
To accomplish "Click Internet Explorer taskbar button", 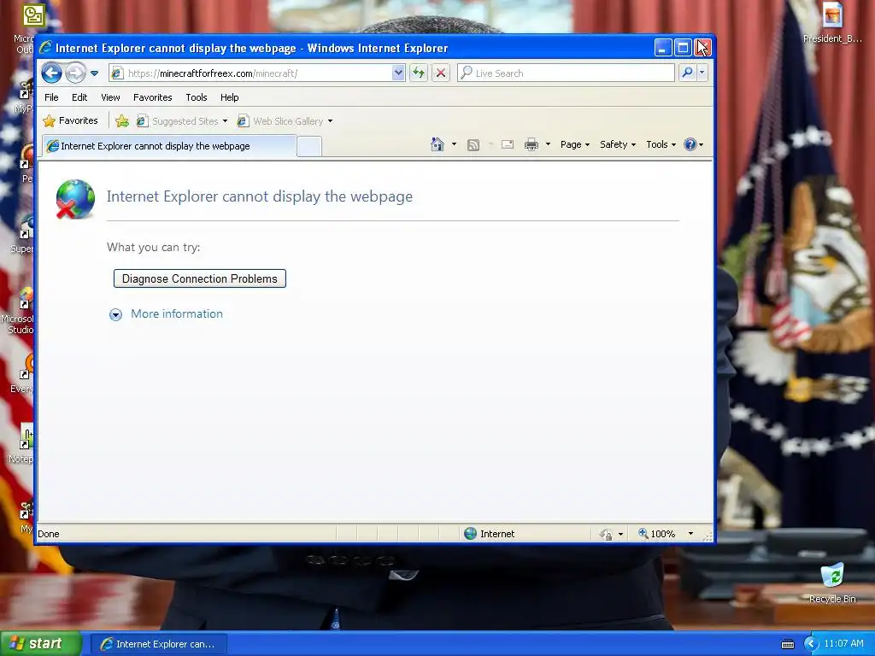I will tap(158, 644).
